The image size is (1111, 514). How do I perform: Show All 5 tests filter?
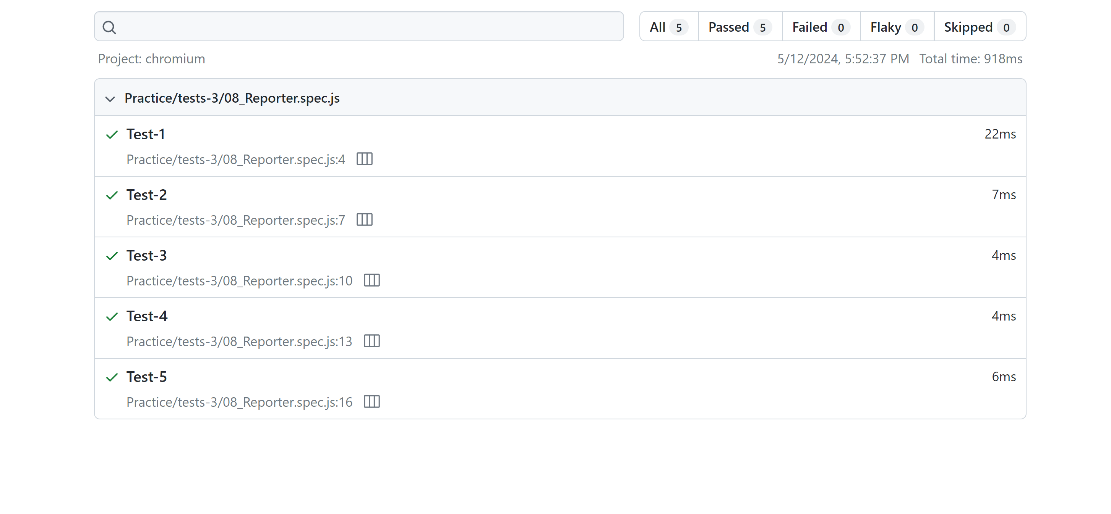coord(668,27)
